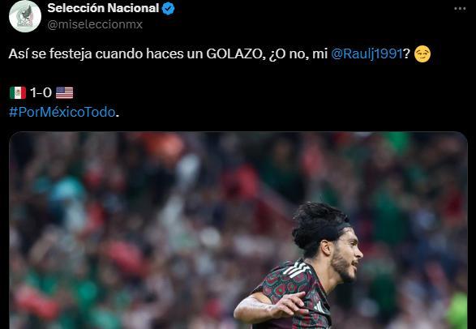
Task: Click the player's face in the photo
Action: [346, 254]
